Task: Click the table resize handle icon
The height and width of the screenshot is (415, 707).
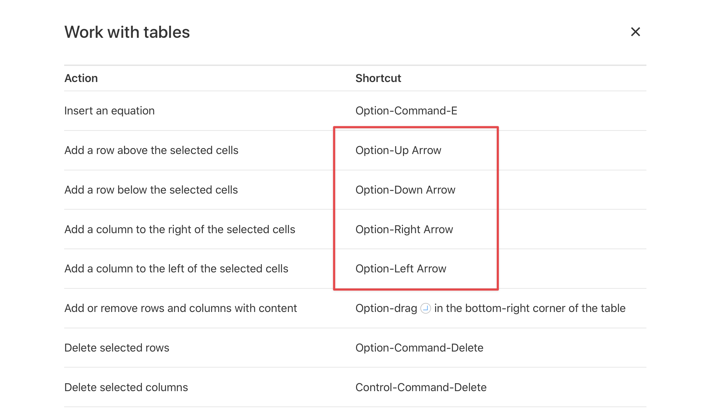Action: (425, 308)
